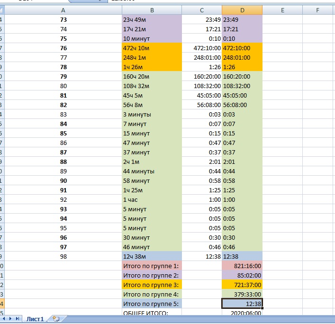Click cell with text 17ч 21м
This screenshot has width=335, height=324.
(x=152, y=29)
